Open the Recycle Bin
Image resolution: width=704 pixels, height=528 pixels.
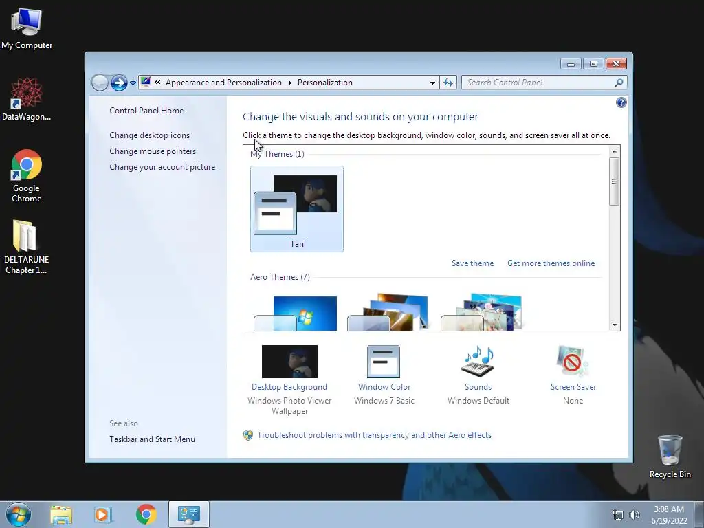tap(670, 456)
